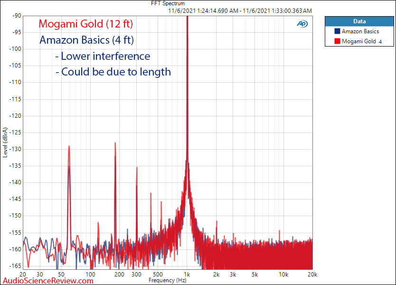Click the 50 Hz frequency axis tick
This screenshot has height=285, width=396.
61,275
